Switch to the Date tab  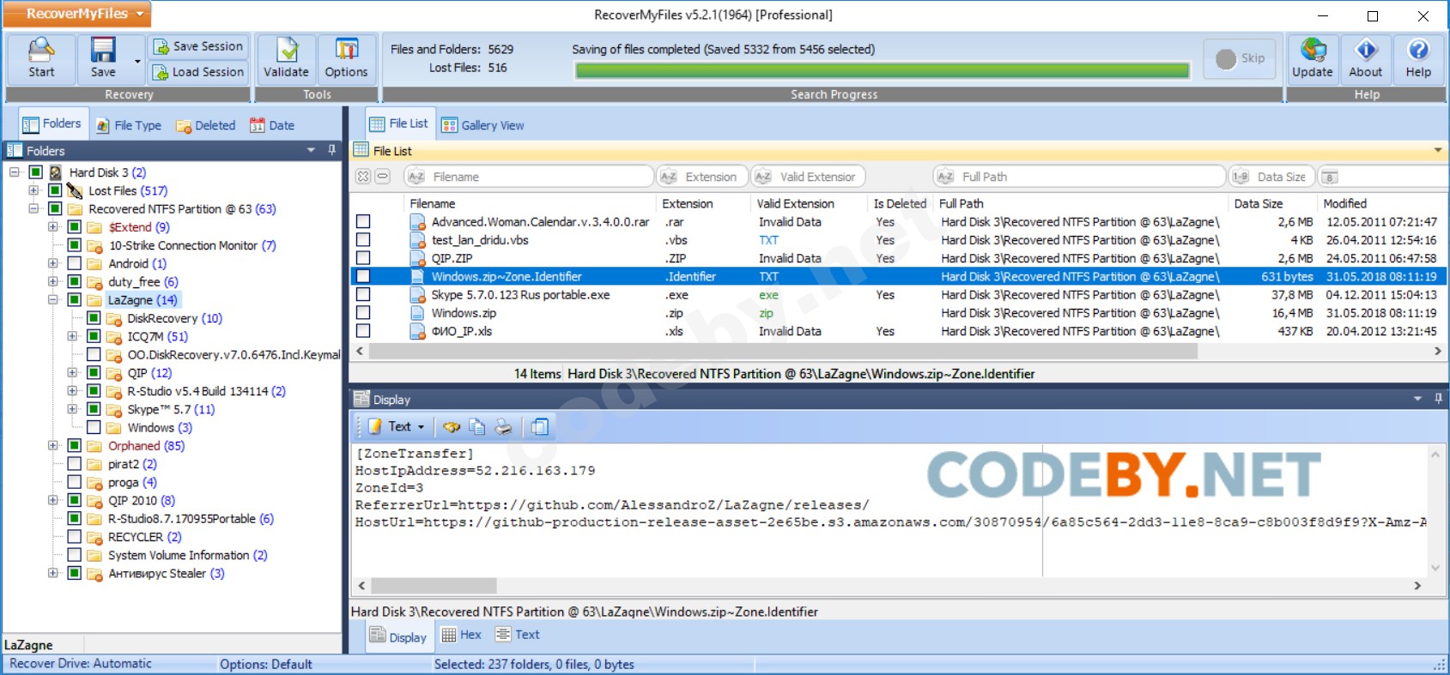pos(272,125)
